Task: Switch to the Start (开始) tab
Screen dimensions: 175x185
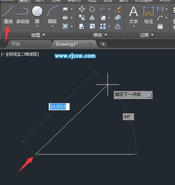Action: click(16, 44)
